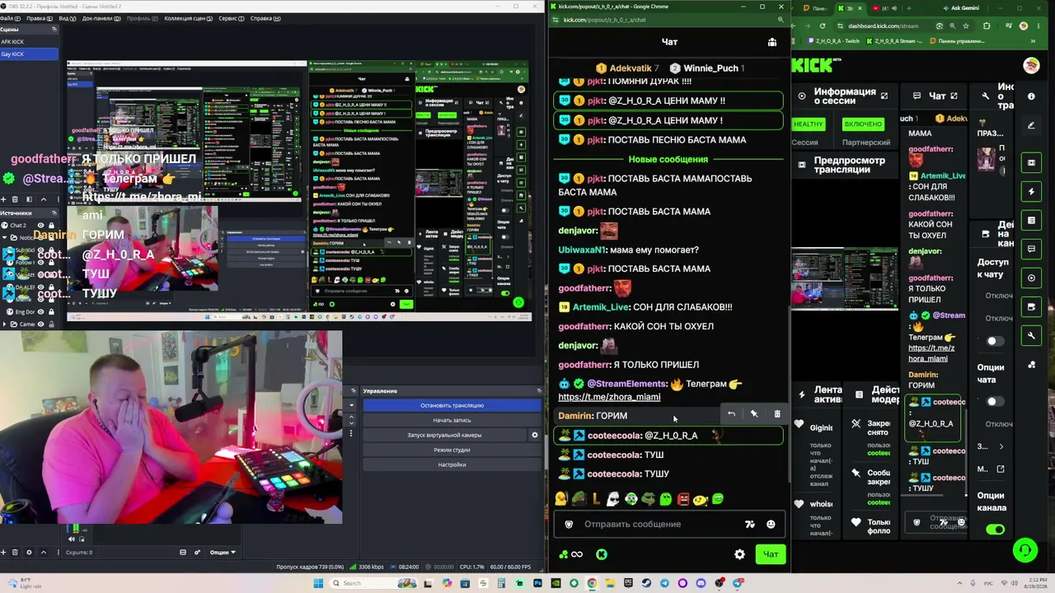Screen dimensions: 1055x593
Task: Click the green headset support button
Action: coord(1025,550)
